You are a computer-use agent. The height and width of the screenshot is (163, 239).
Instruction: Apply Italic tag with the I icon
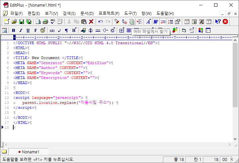(21, 31)
